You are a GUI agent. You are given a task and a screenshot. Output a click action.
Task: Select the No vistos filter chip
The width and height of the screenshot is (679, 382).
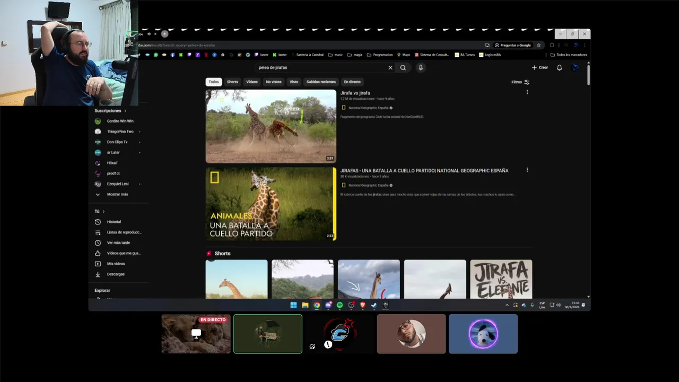click(x=274, y=82)
